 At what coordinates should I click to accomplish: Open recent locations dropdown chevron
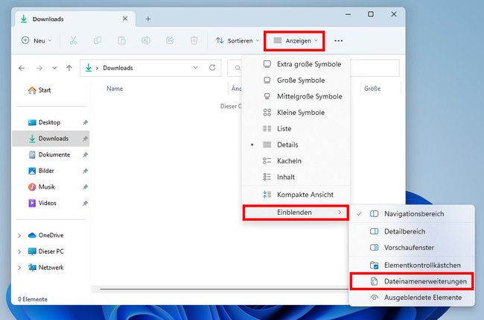click(x=54, y=68)
